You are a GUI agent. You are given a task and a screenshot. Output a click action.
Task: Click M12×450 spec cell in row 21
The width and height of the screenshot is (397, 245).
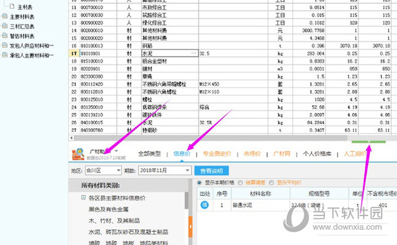tap(233, 84)
